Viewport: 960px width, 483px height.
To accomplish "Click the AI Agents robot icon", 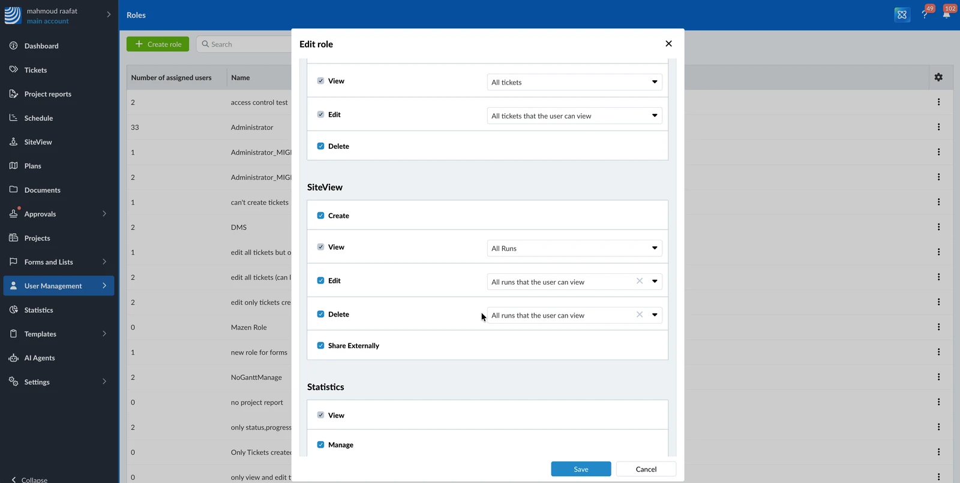I will point(13,358).
